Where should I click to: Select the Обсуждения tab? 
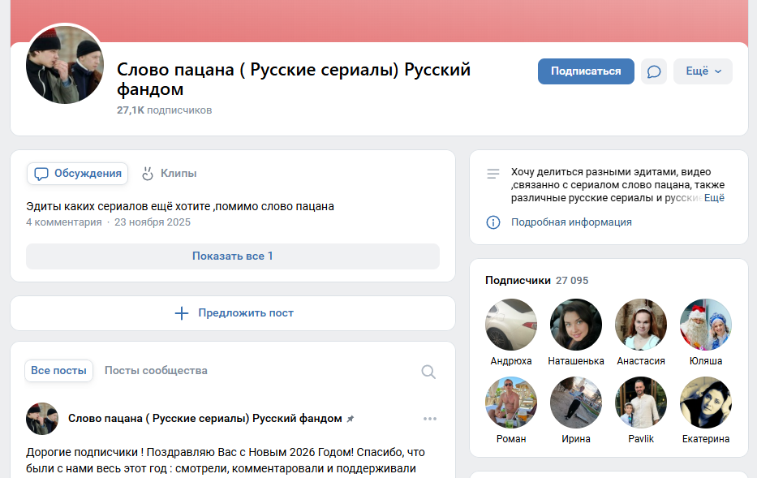(x=77, y=174)
